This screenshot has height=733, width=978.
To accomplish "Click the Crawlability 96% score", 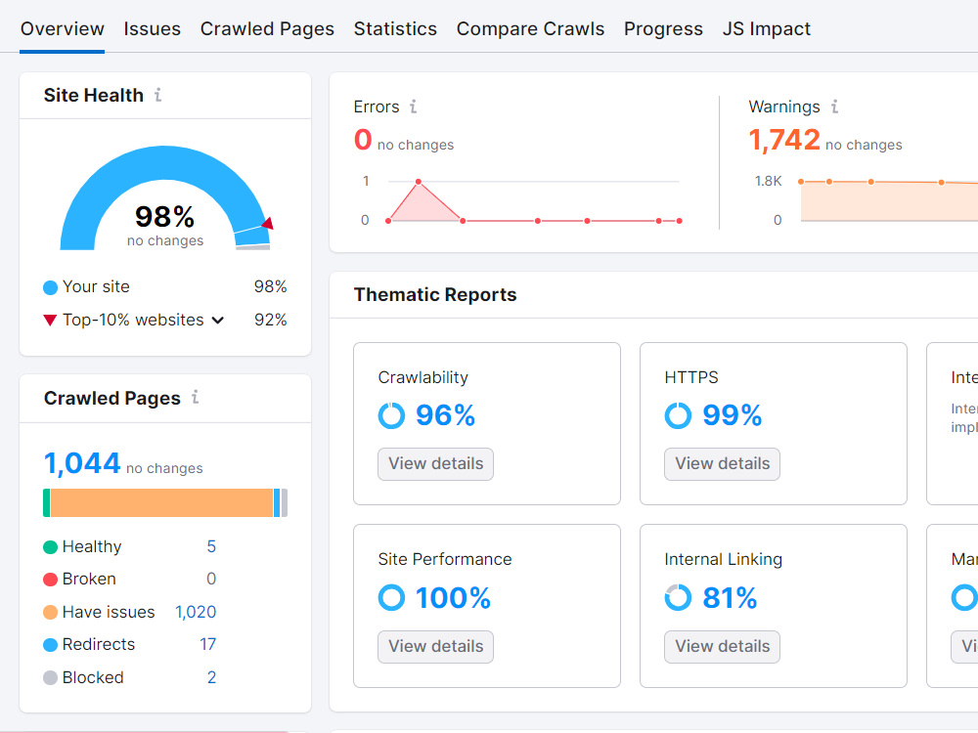I will [x=445, y=415].
